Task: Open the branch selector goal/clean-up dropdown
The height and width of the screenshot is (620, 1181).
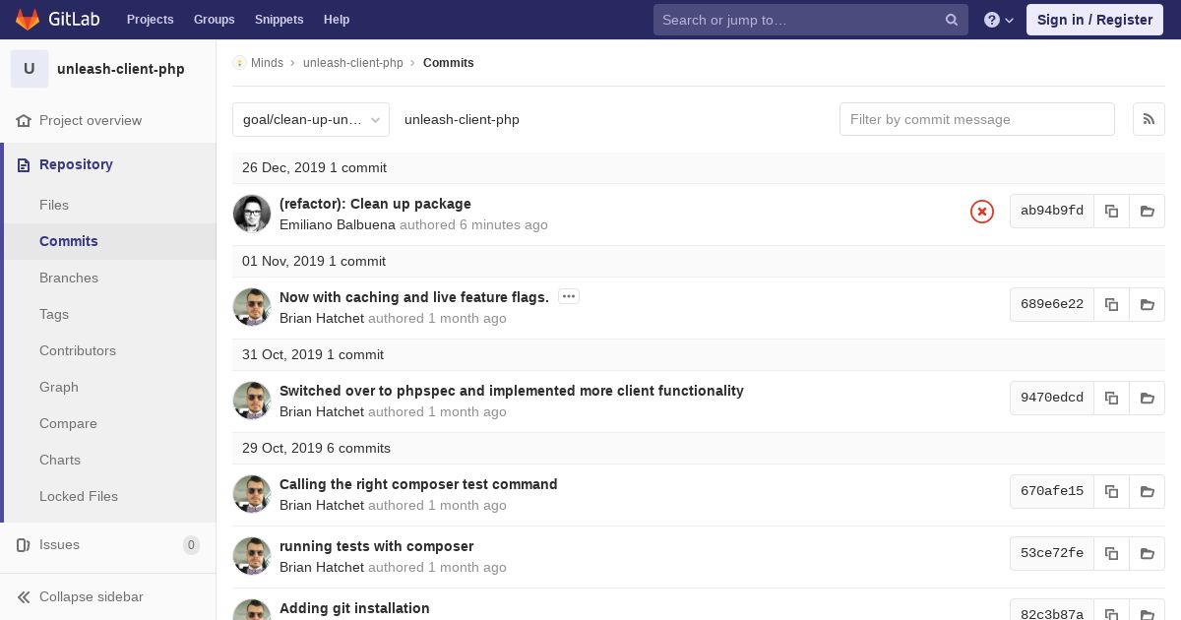Action: pyautogui.click(x=311, y=119)
